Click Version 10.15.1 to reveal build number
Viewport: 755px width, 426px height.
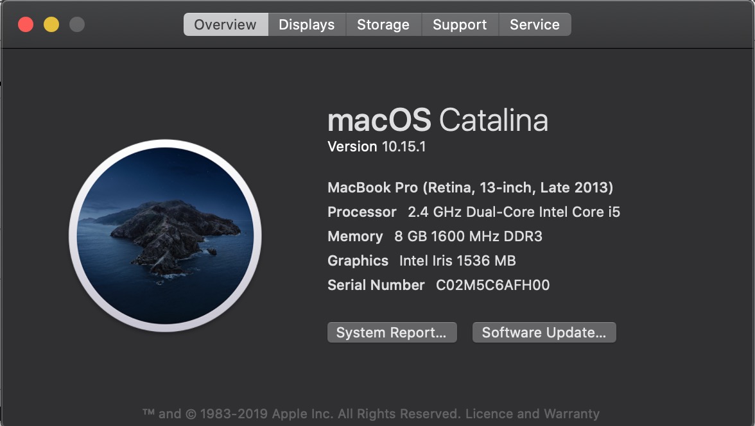(377, 147)
